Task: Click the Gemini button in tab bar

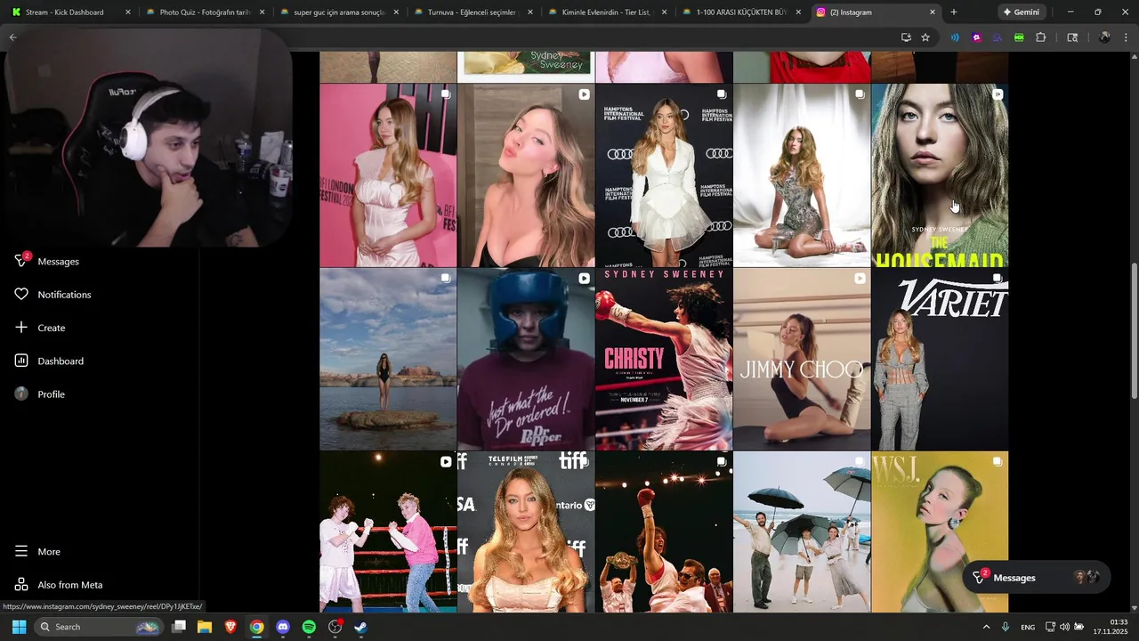Action: point(1021,12)
